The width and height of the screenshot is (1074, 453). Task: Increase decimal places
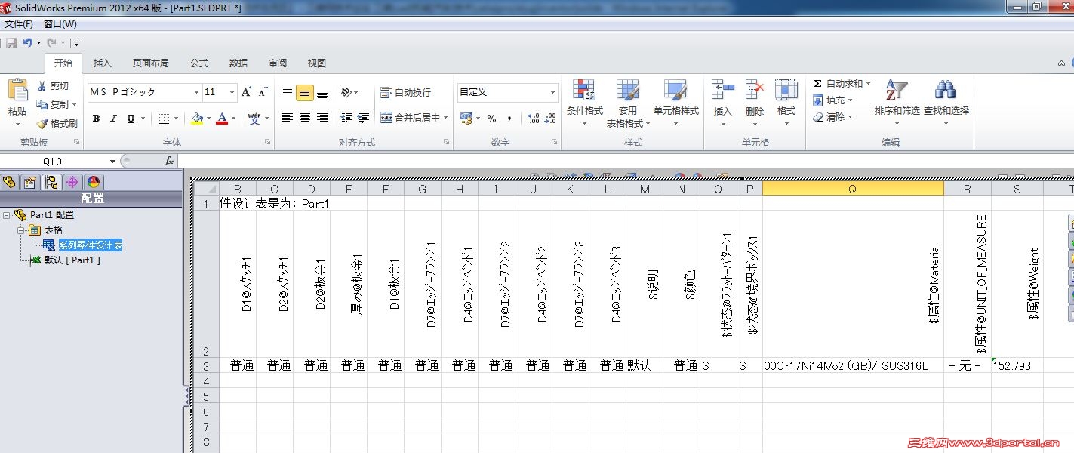[x=533, y=119]
